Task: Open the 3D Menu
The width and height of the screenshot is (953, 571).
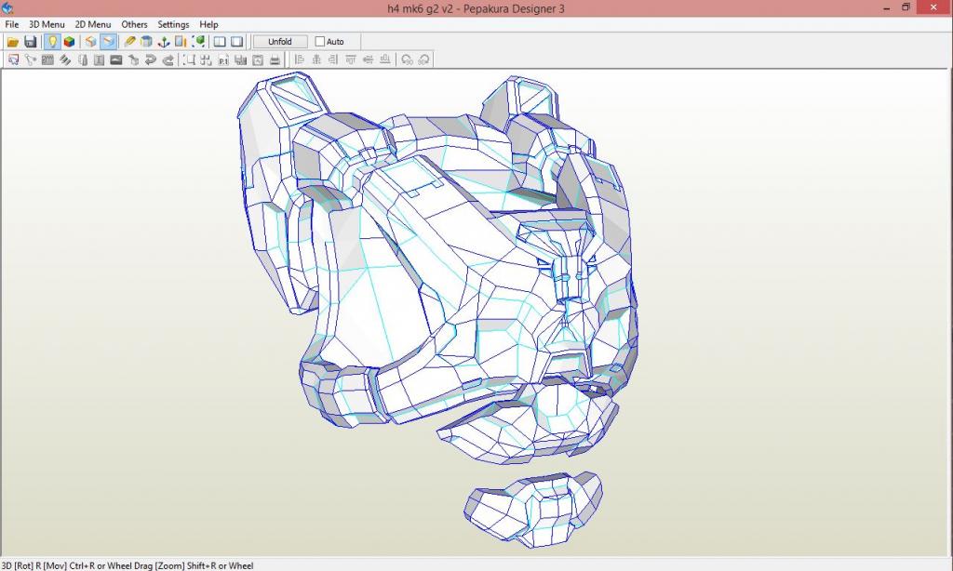Action: (x=47, y=24)
